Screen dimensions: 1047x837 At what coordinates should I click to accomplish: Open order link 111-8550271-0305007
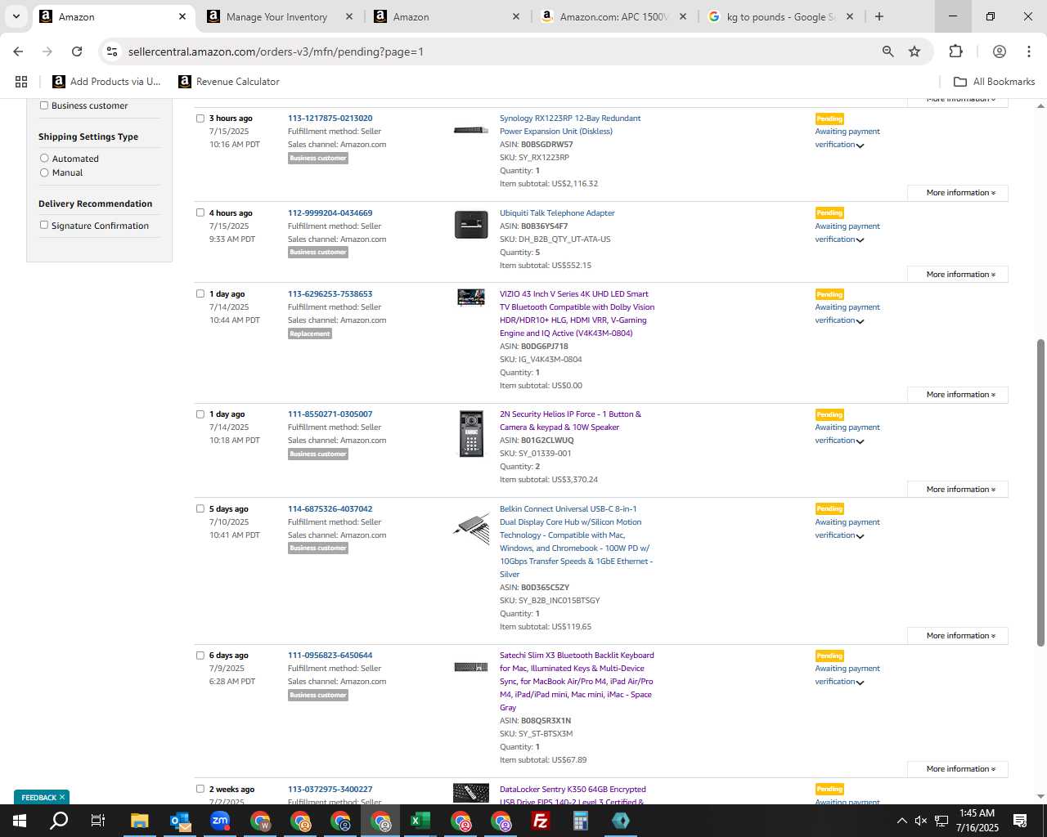[x=330, y=414]
